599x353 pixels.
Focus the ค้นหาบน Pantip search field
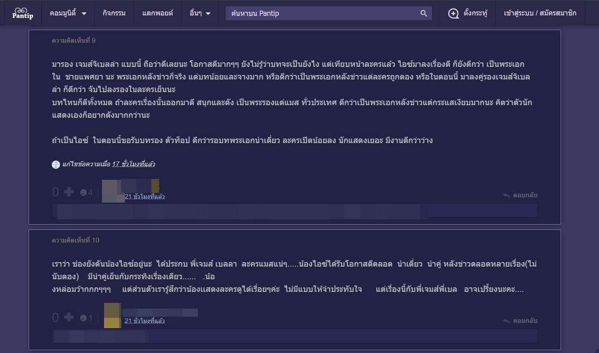(323, 14)
